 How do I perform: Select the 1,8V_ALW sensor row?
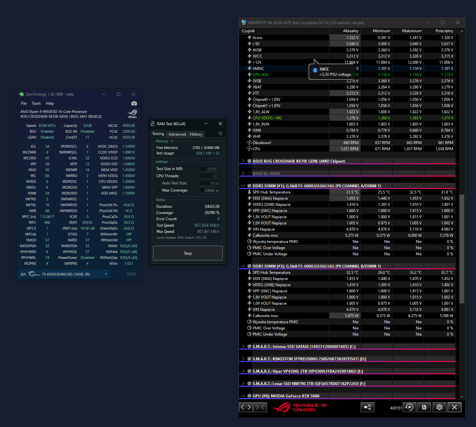coord(347,112)
